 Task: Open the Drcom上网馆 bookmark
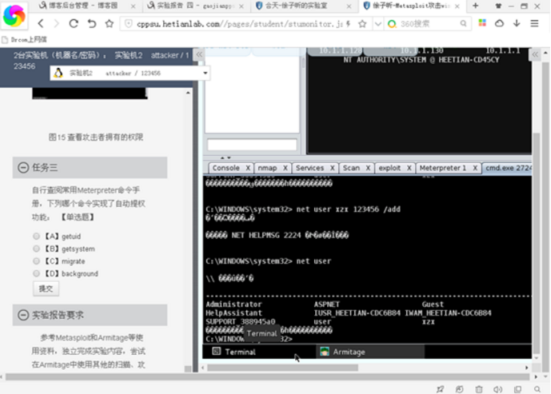pyautogui.click(x=25, y=40)
